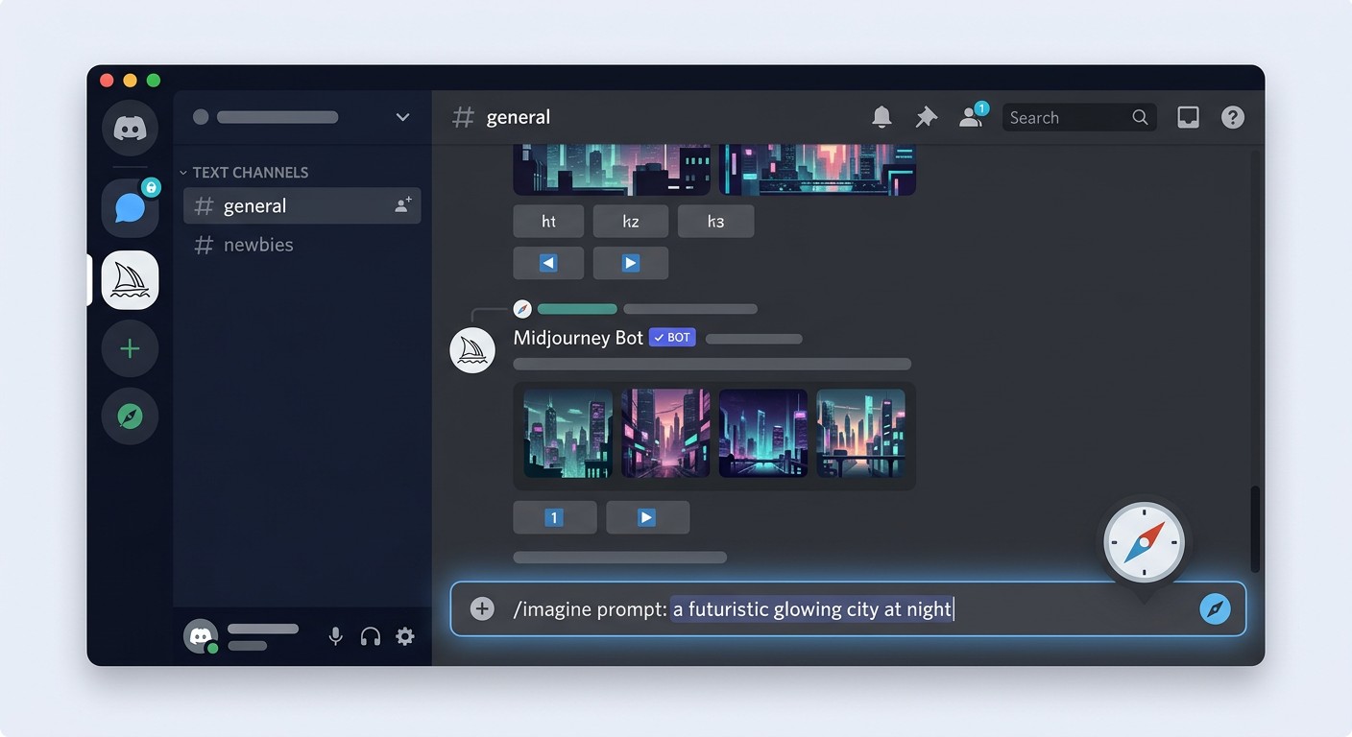Toggle channel notification bell
The width and height of the screenshot is (1352, 737).
[x=881, y=117]
